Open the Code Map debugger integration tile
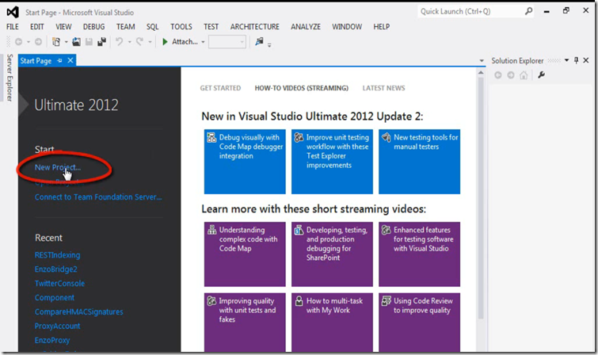 click(245, 162)
